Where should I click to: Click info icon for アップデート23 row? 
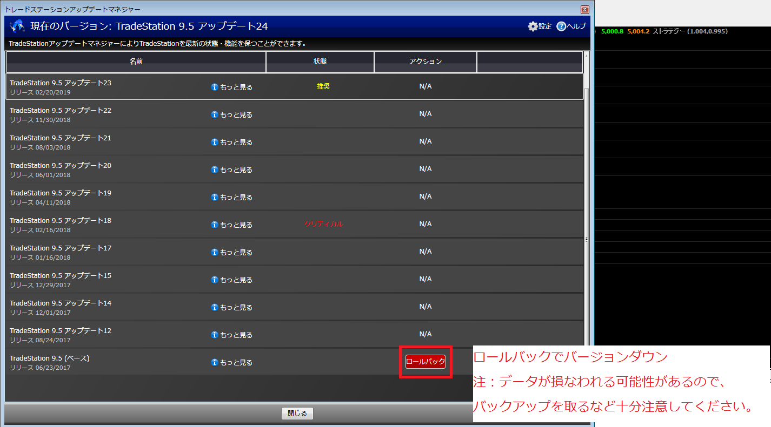215,87
